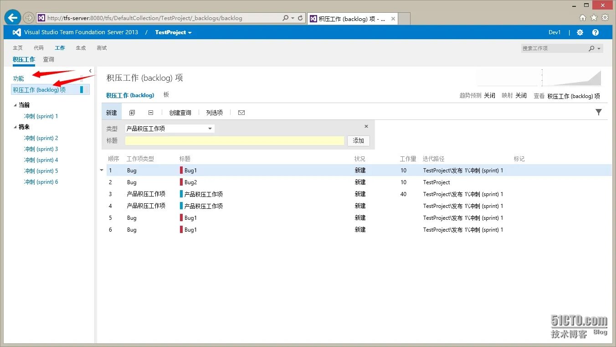Open the row 1 context menu arrow
Viewport: 616px width, 347px height.
102,171
